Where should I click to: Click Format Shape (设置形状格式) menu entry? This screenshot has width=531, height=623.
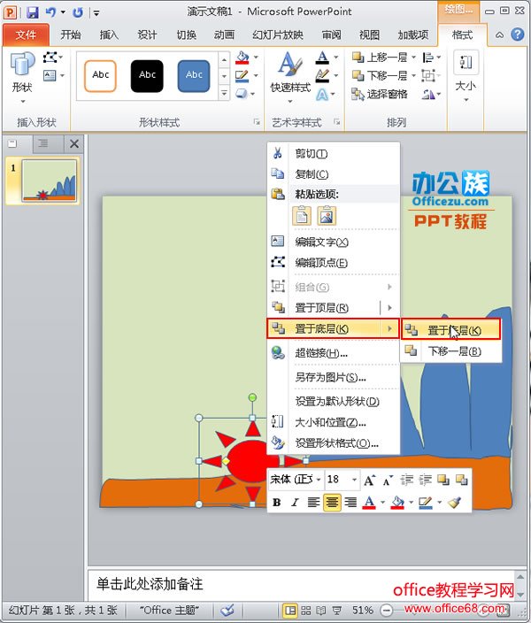pyautogui.click(x=333, y=443)
